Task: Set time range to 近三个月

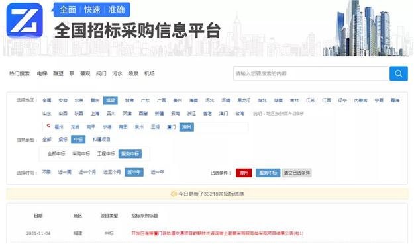Action: (x=112, y=172)
